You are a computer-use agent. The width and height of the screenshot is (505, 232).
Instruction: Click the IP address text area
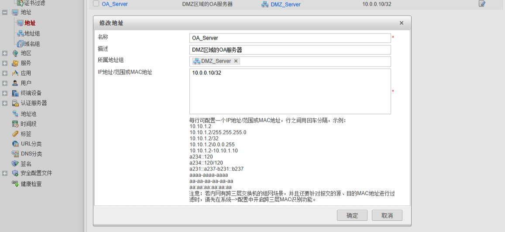pos(290,91)
